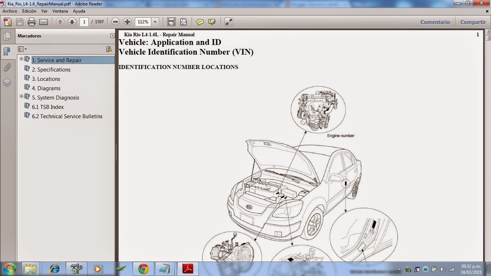Viewport: 491px width, 276px height.
Task: Show page thumbnails panel icon
Action: coord(6,36)
